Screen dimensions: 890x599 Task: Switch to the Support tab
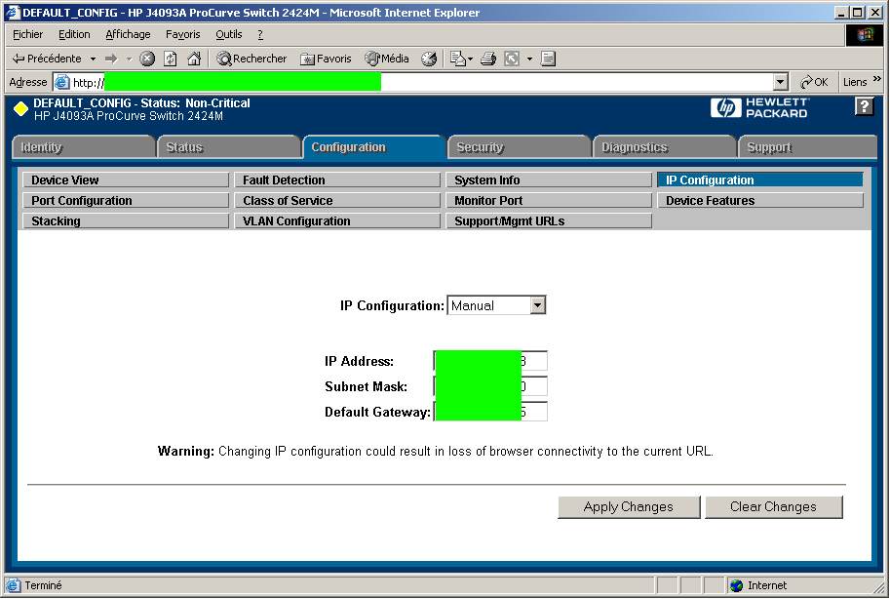coord(808,147)
